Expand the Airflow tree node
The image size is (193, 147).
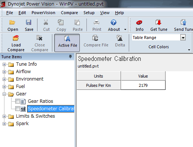[4, 72]
